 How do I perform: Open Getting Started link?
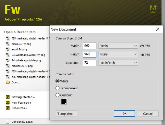(x=23, y=97)
